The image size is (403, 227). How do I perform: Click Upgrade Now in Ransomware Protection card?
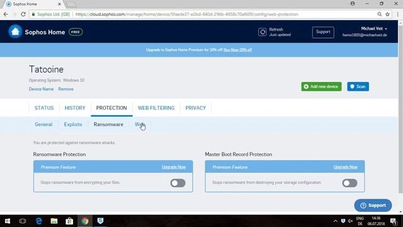point(174,167)
